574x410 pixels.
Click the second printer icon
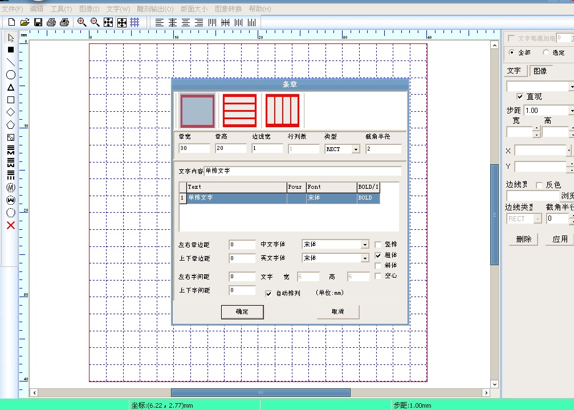point(64,23)
